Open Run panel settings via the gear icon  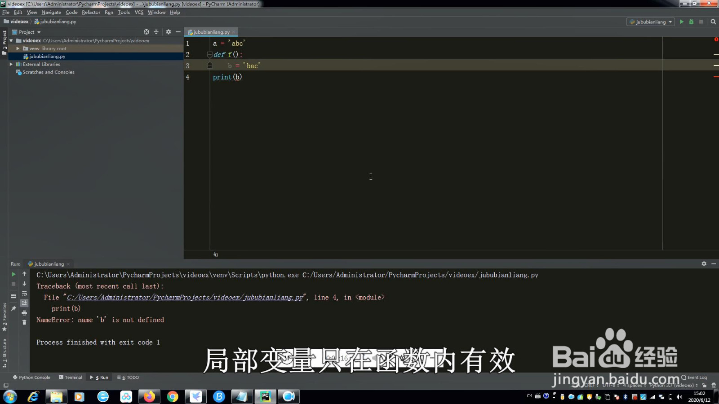click(704, 264)
